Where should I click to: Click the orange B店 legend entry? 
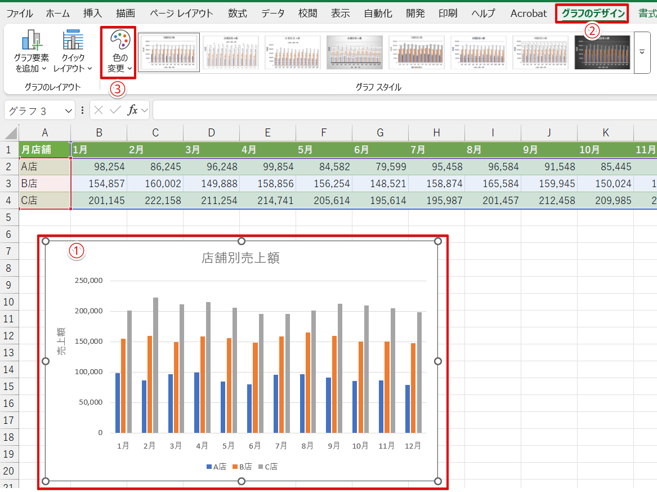242,467
